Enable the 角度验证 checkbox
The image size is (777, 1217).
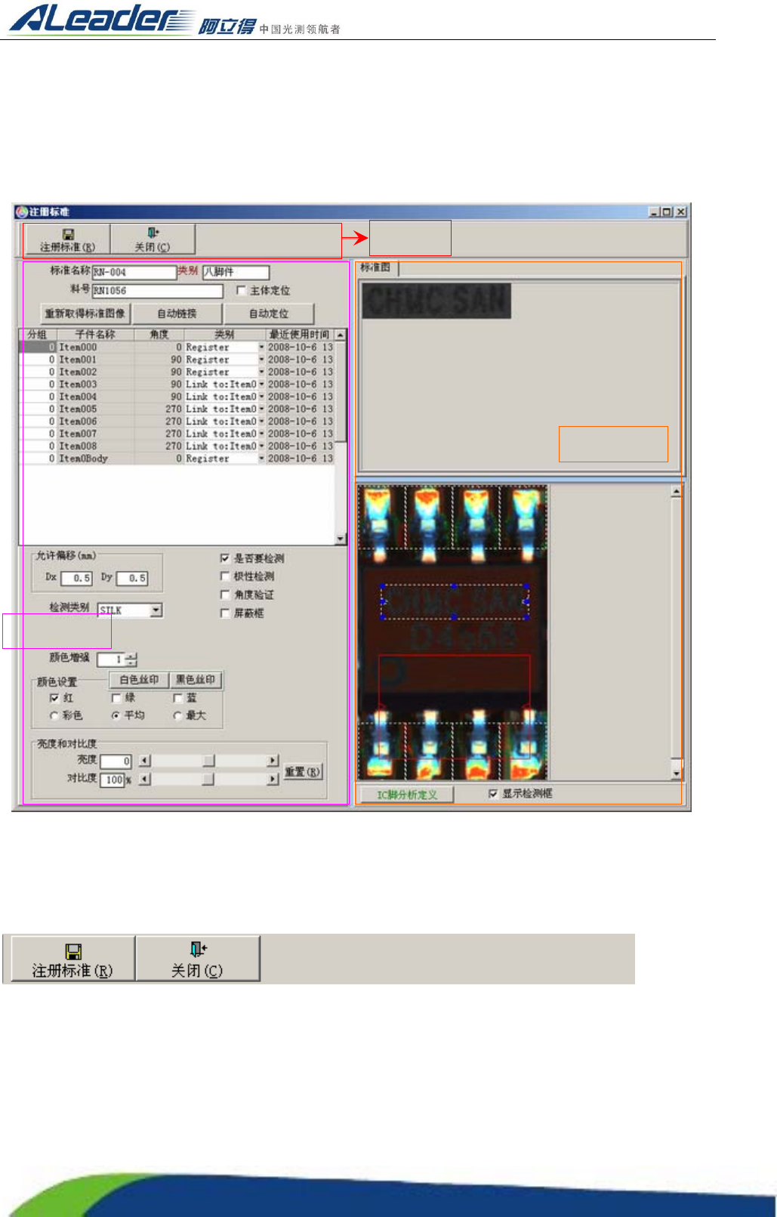point(224,595)
